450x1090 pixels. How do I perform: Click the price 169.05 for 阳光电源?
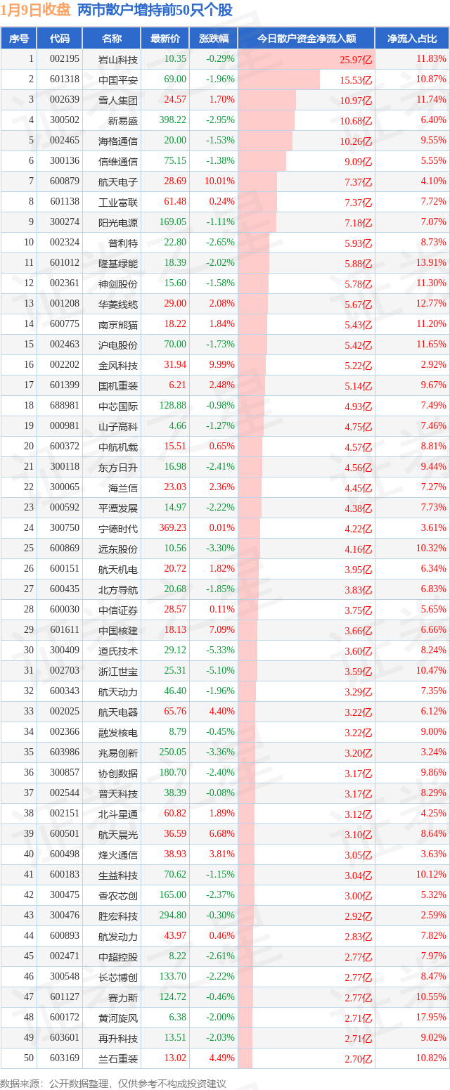coord(172,222)
